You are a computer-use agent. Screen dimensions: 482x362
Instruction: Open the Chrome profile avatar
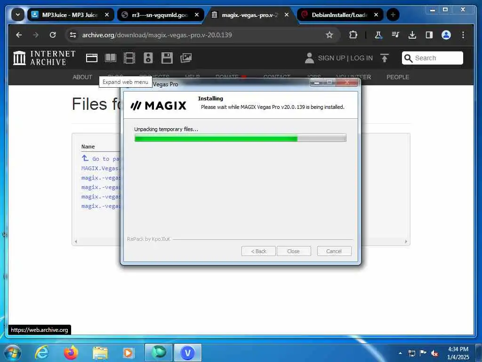446,35
